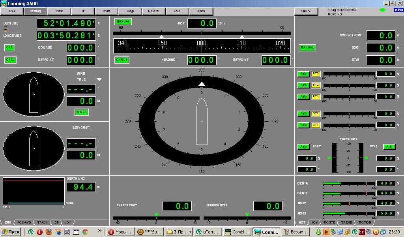The width and height of the screenshot is (404, 237).
Task: Open the GPS2 position source selector
Action: point(10,60)
